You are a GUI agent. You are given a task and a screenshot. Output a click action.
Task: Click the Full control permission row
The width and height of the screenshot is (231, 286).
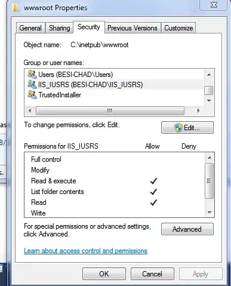(x=115, y=159)
